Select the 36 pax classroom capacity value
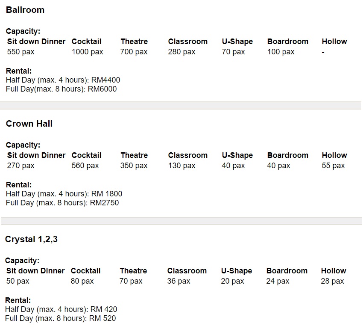The width and height of the screenshot is (363, 332). (179, 281)
